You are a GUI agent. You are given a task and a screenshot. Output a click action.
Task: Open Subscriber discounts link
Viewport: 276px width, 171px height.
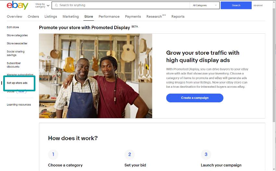pyautogui.click(x=14, y=65)
